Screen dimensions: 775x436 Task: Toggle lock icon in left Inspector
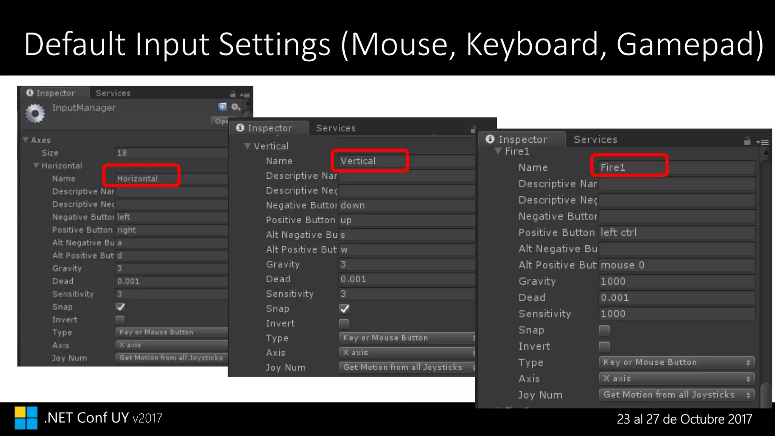(x=233, y=94)
